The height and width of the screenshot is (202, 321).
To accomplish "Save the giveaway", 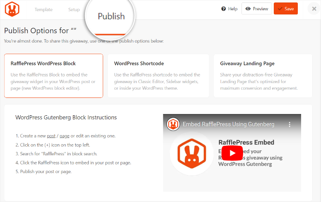I will point(286,9).
